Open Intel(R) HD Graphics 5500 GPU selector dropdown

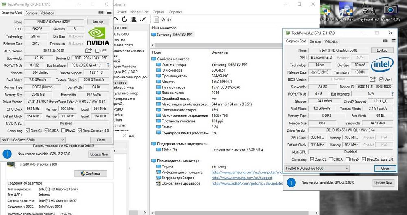pos(317,168)
